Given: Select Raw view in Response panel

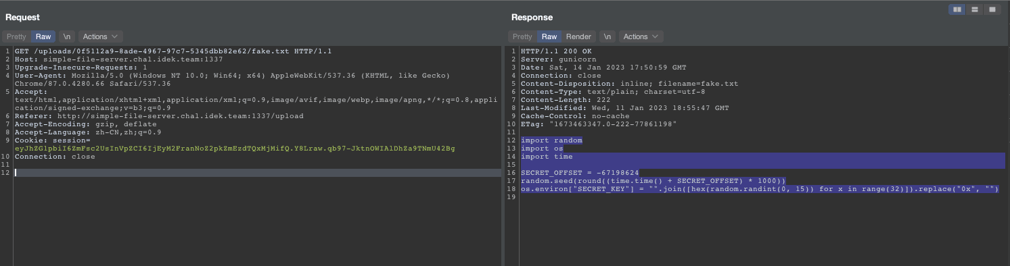Looking at the screenshot, I should pos(549,36).
